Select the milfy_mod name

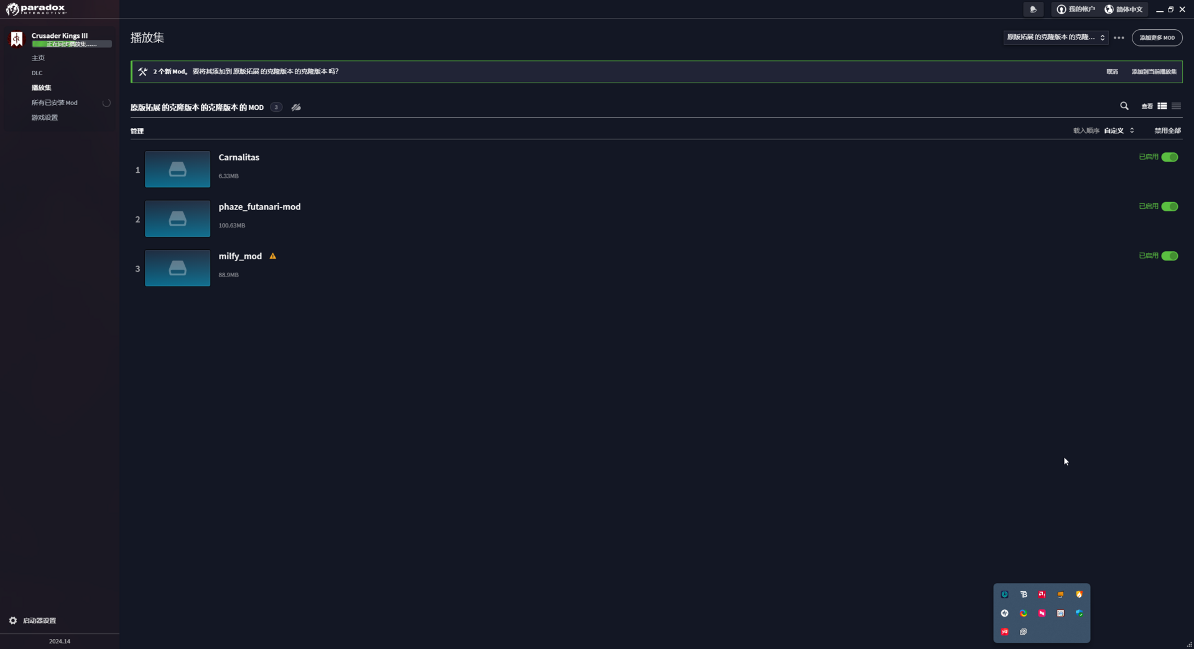coord(240,256)
